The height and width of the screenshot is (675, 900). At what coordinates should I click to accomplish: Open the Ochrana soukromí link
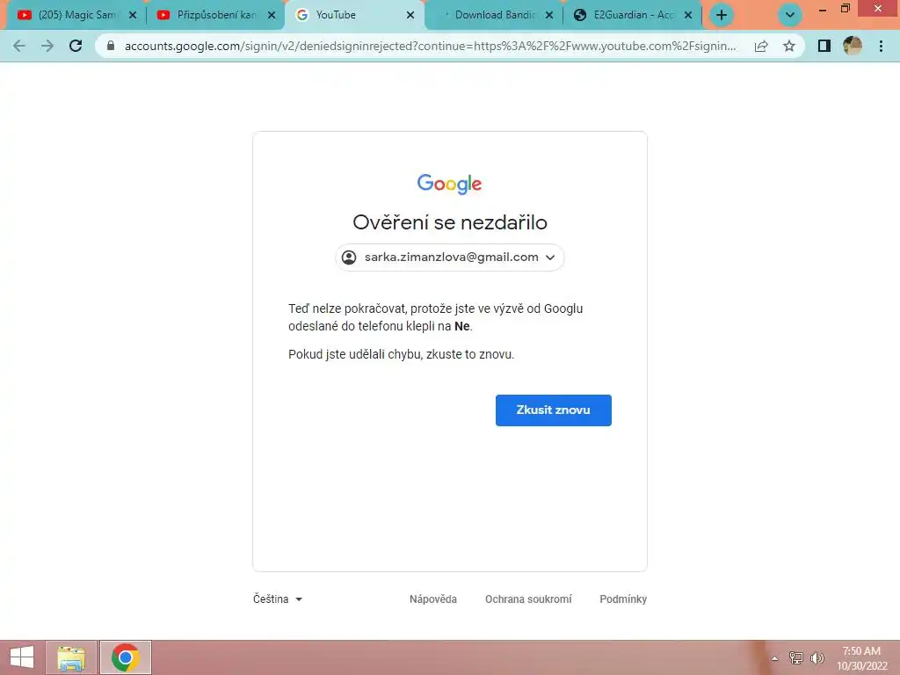tap(528, 599)
